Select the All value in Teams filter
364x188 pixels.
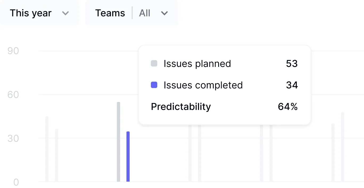[x=145, y=13]
